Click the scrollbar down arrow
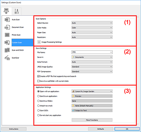 138,124
